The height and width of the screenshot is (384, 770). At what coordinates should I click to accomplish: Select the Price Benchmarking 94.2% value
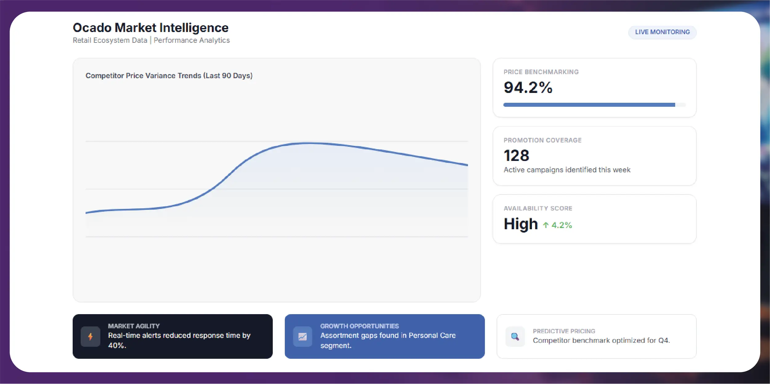tap(528, 87)
